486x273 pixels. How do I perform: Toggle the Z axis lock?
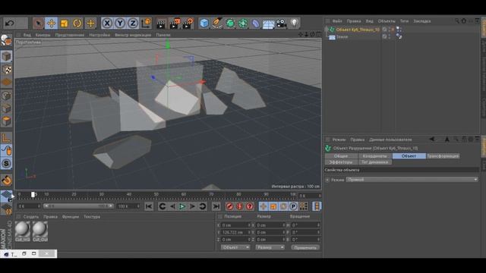tap(133, 24)
